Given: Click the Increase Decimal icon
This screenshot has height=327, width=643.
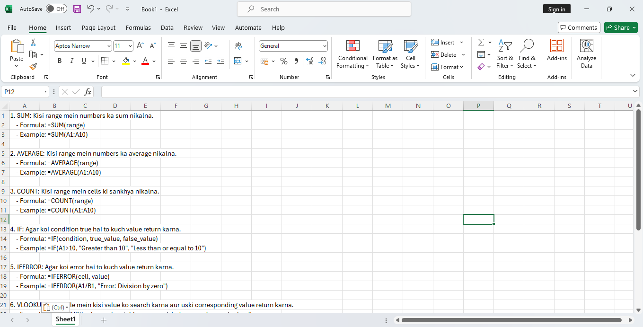Looking at the screenshot, I should pyautogui.click(x=310, y=61).
